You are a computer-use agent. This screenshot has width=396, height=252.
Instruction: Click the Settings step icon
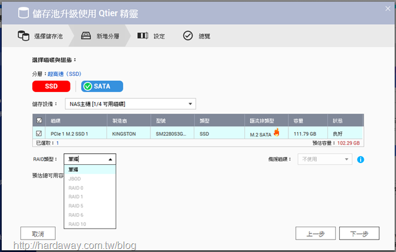[143, 36]
